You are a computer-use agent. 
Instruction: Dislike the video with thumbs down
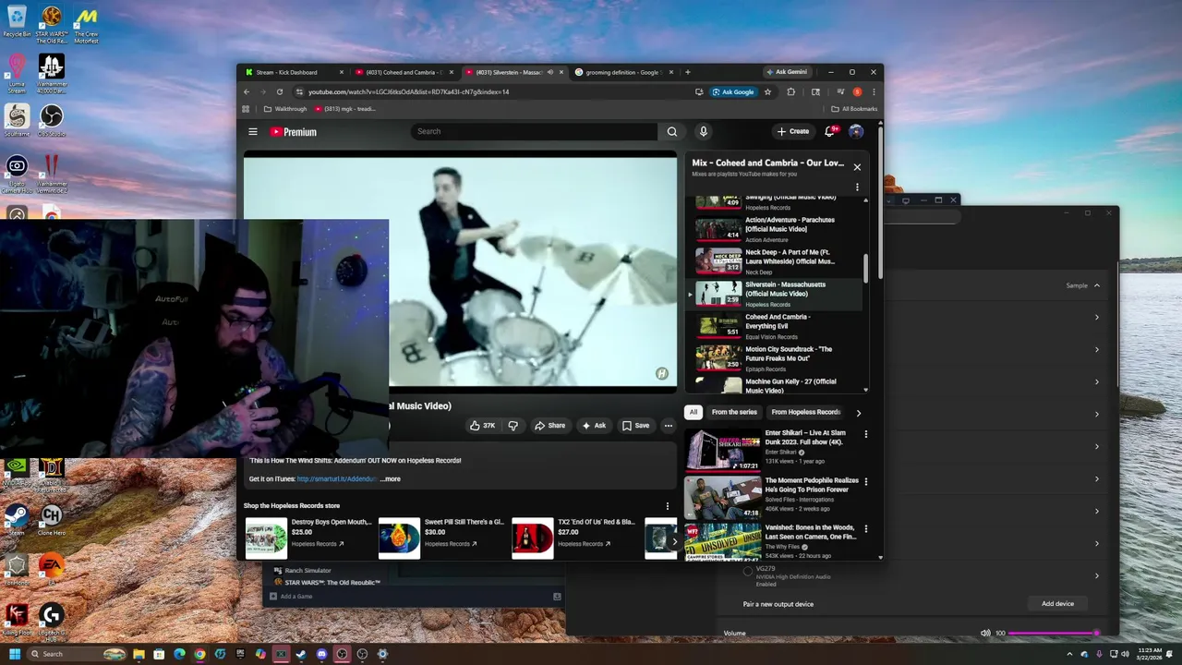click(x=513, y=426)
